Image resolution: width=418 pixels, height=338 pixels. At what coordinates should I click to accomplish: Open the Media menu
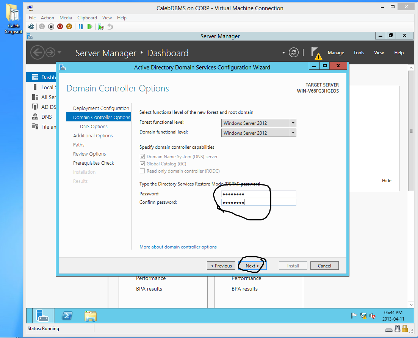pos(66,17)
